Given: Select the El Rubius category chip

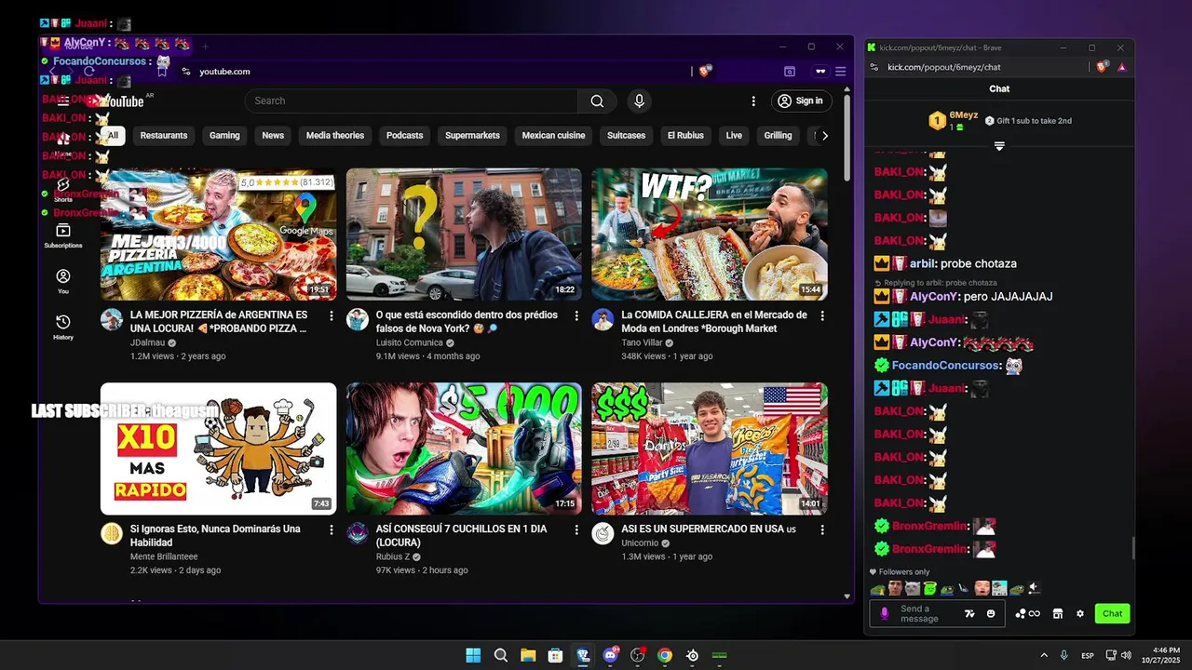Looking at the screenshot, I should click(685, 135).
